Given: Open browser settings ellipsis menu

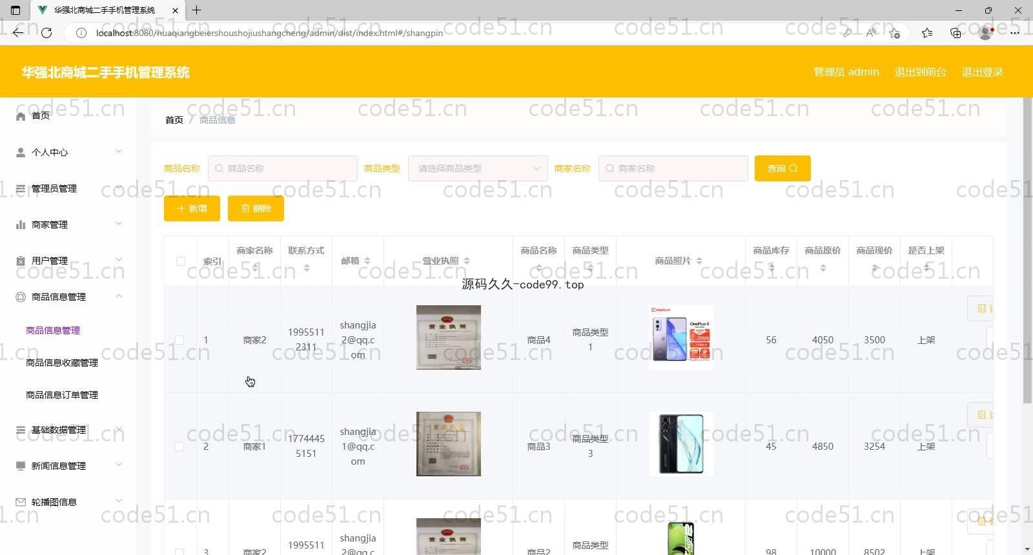Looking at the screenshot, I should point(1015,33).
